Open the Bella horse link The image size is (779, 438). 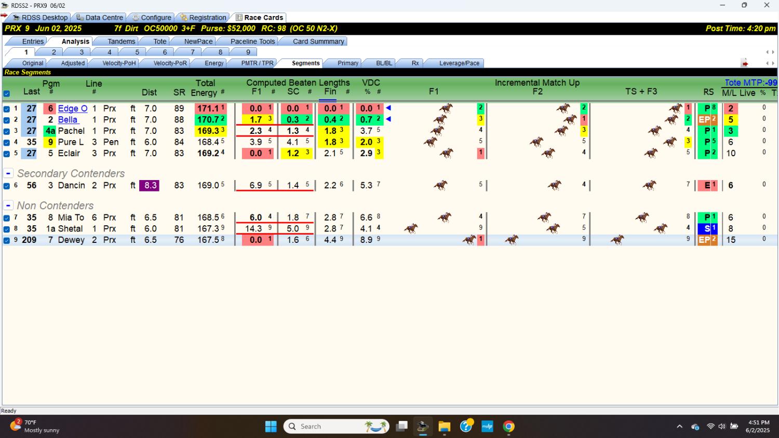click(68, 119)
